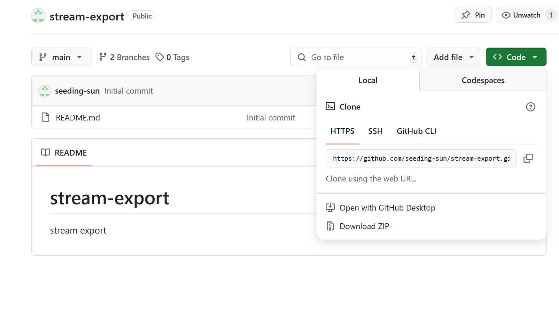
Task: Expand the Add file dropdown
Action: [x=454, y=57]
